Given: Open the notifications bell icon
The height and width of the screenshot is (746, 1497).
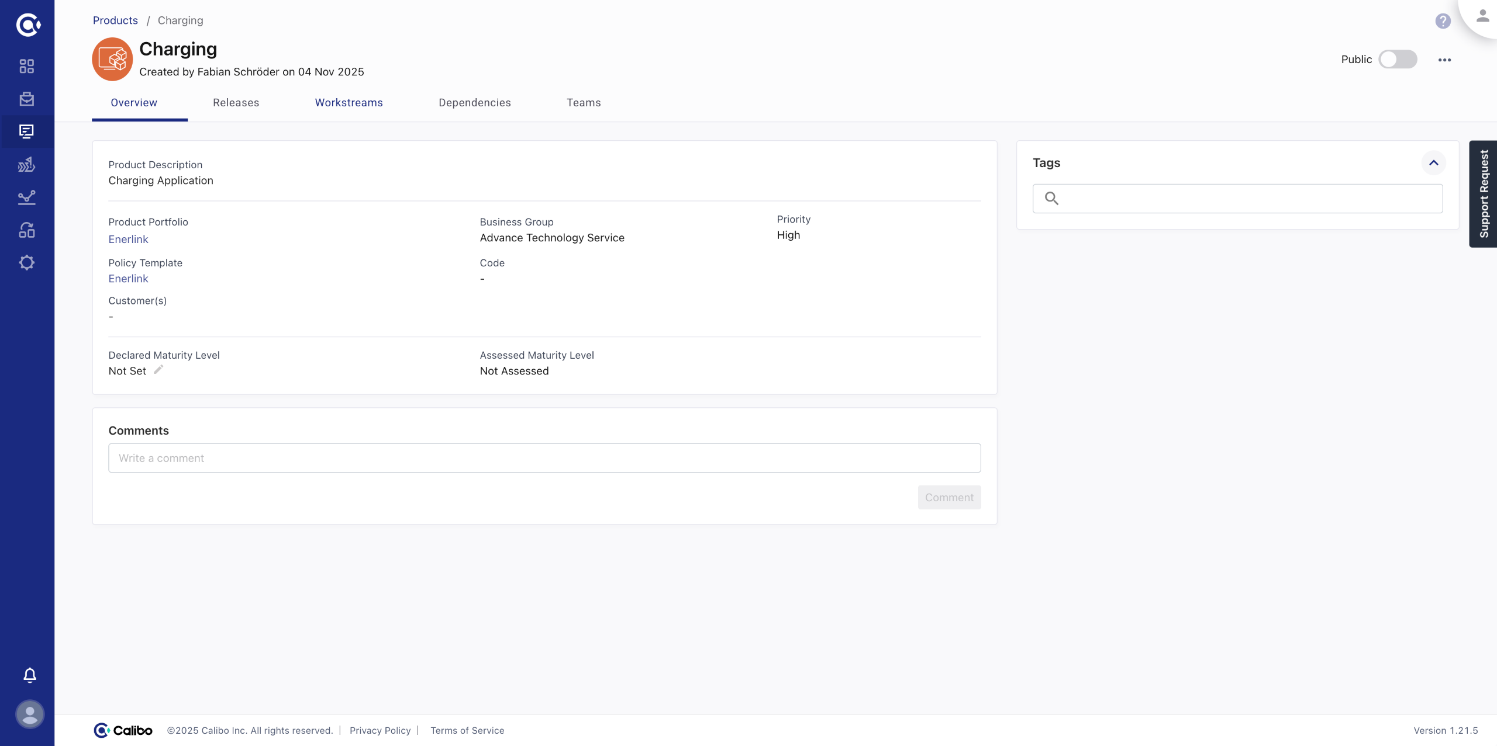Looking at the screenshot, I should pos(30,675).
